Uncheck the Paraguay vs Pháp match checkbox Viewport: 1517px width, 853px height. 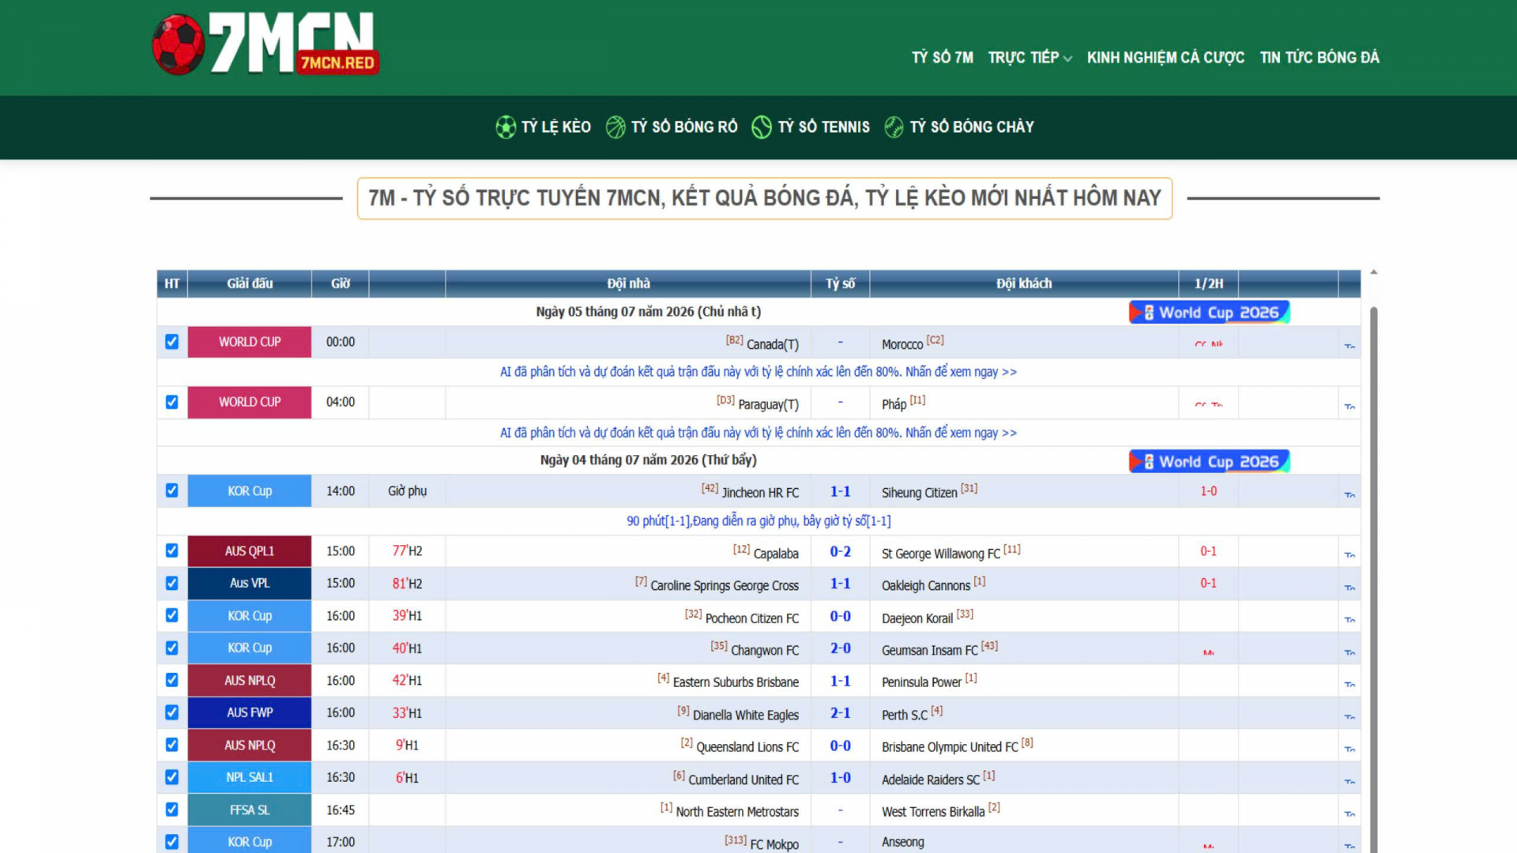[171, 402]
